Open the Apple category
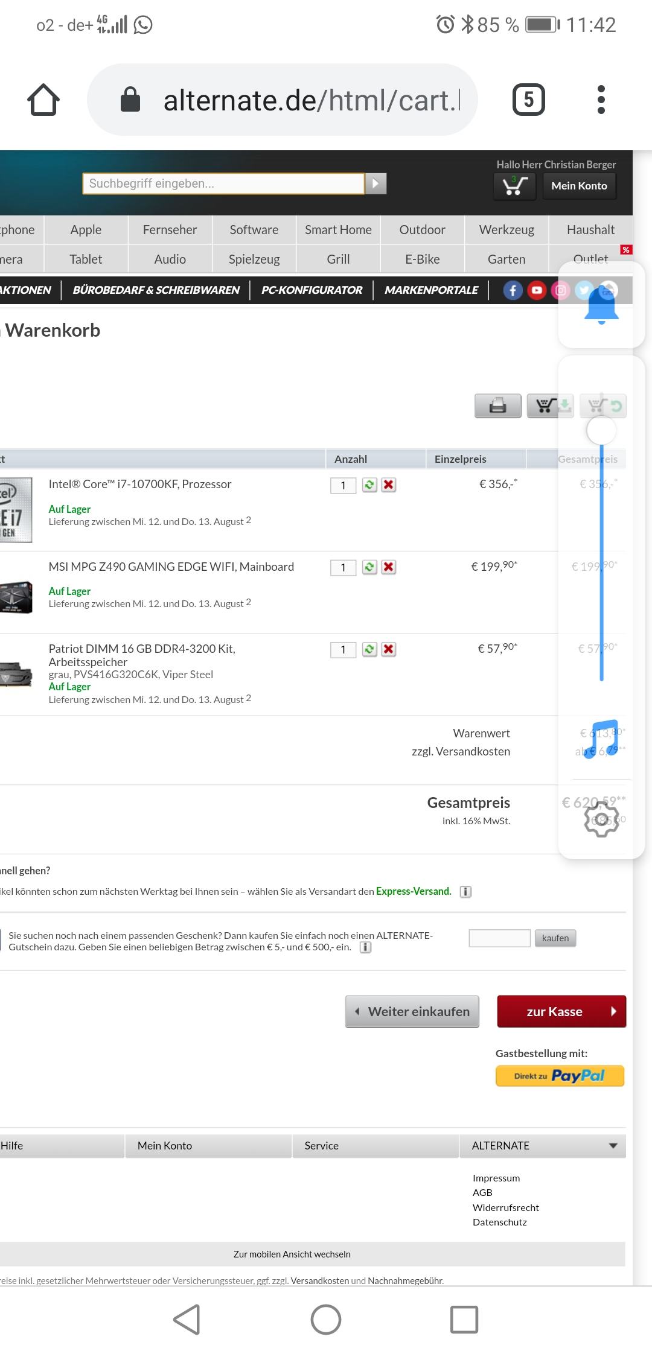652x1354 pixels. click(x=86, y=229)
